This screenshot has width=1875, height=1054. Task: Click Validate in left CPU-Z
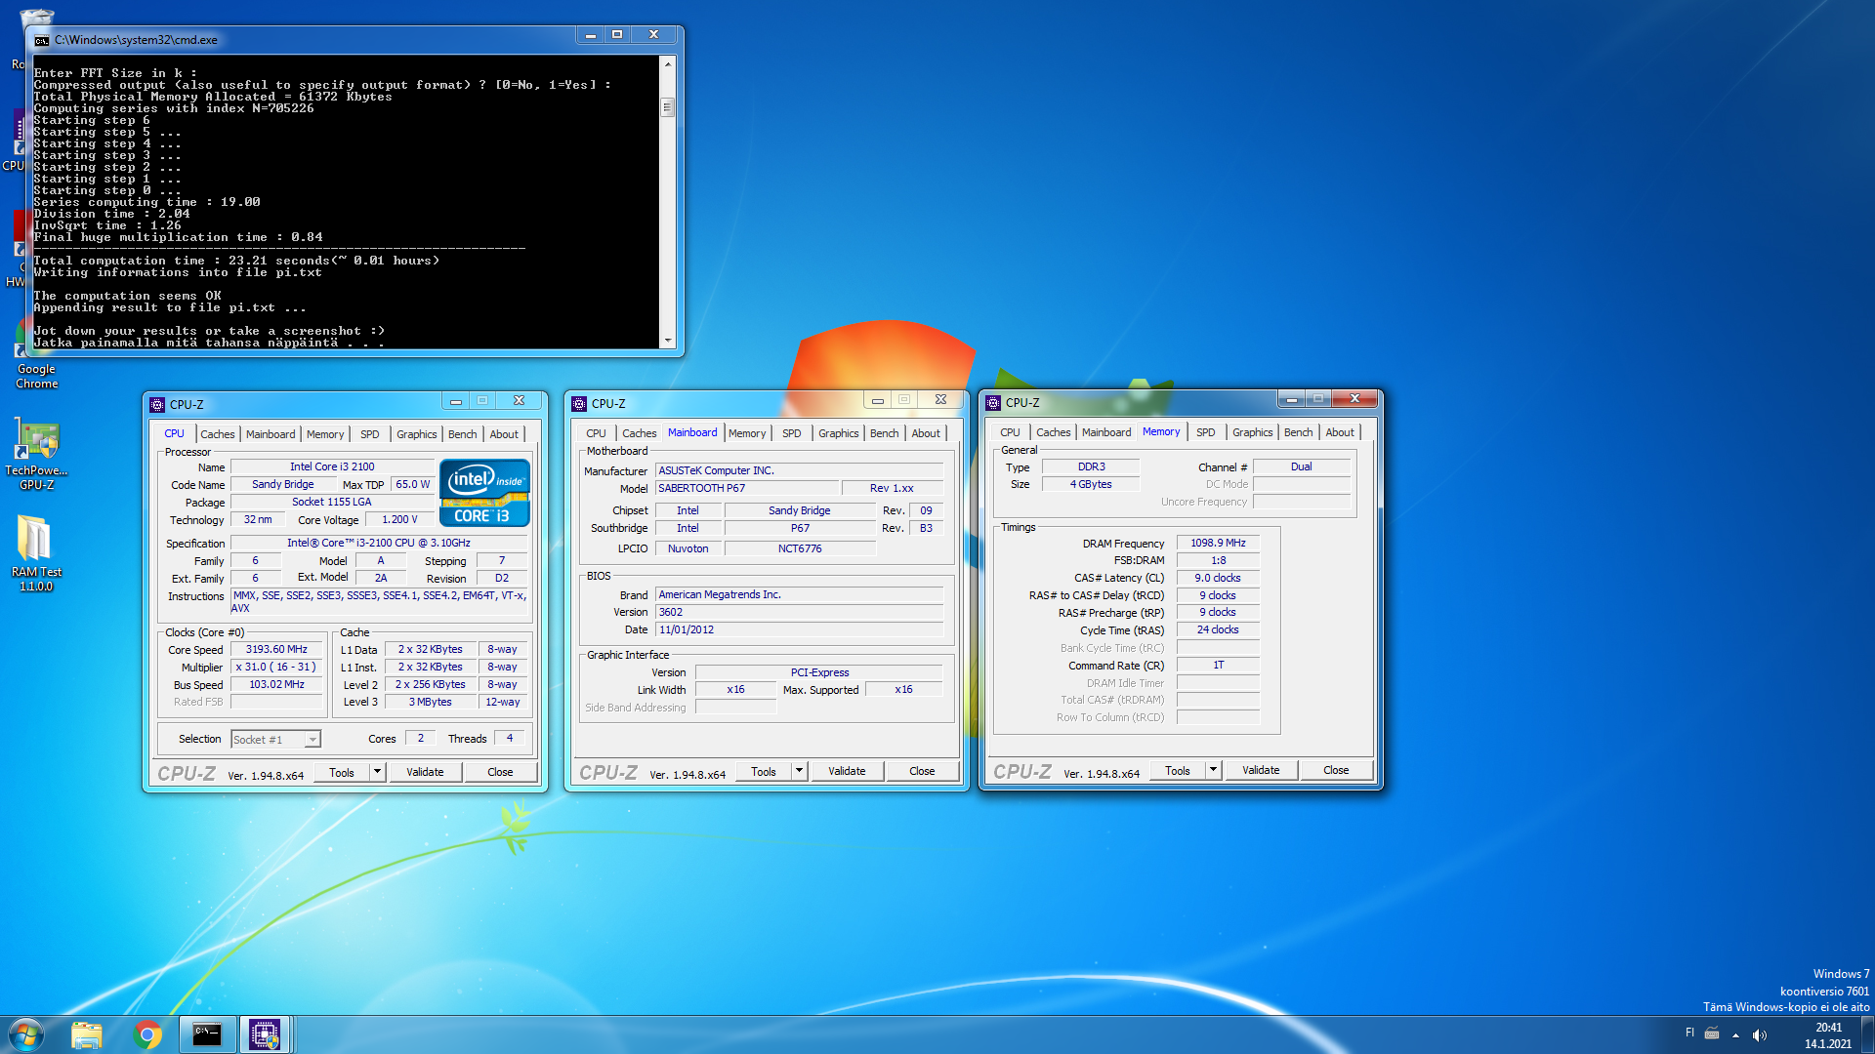pyautogui.click(x=425, y=772)
